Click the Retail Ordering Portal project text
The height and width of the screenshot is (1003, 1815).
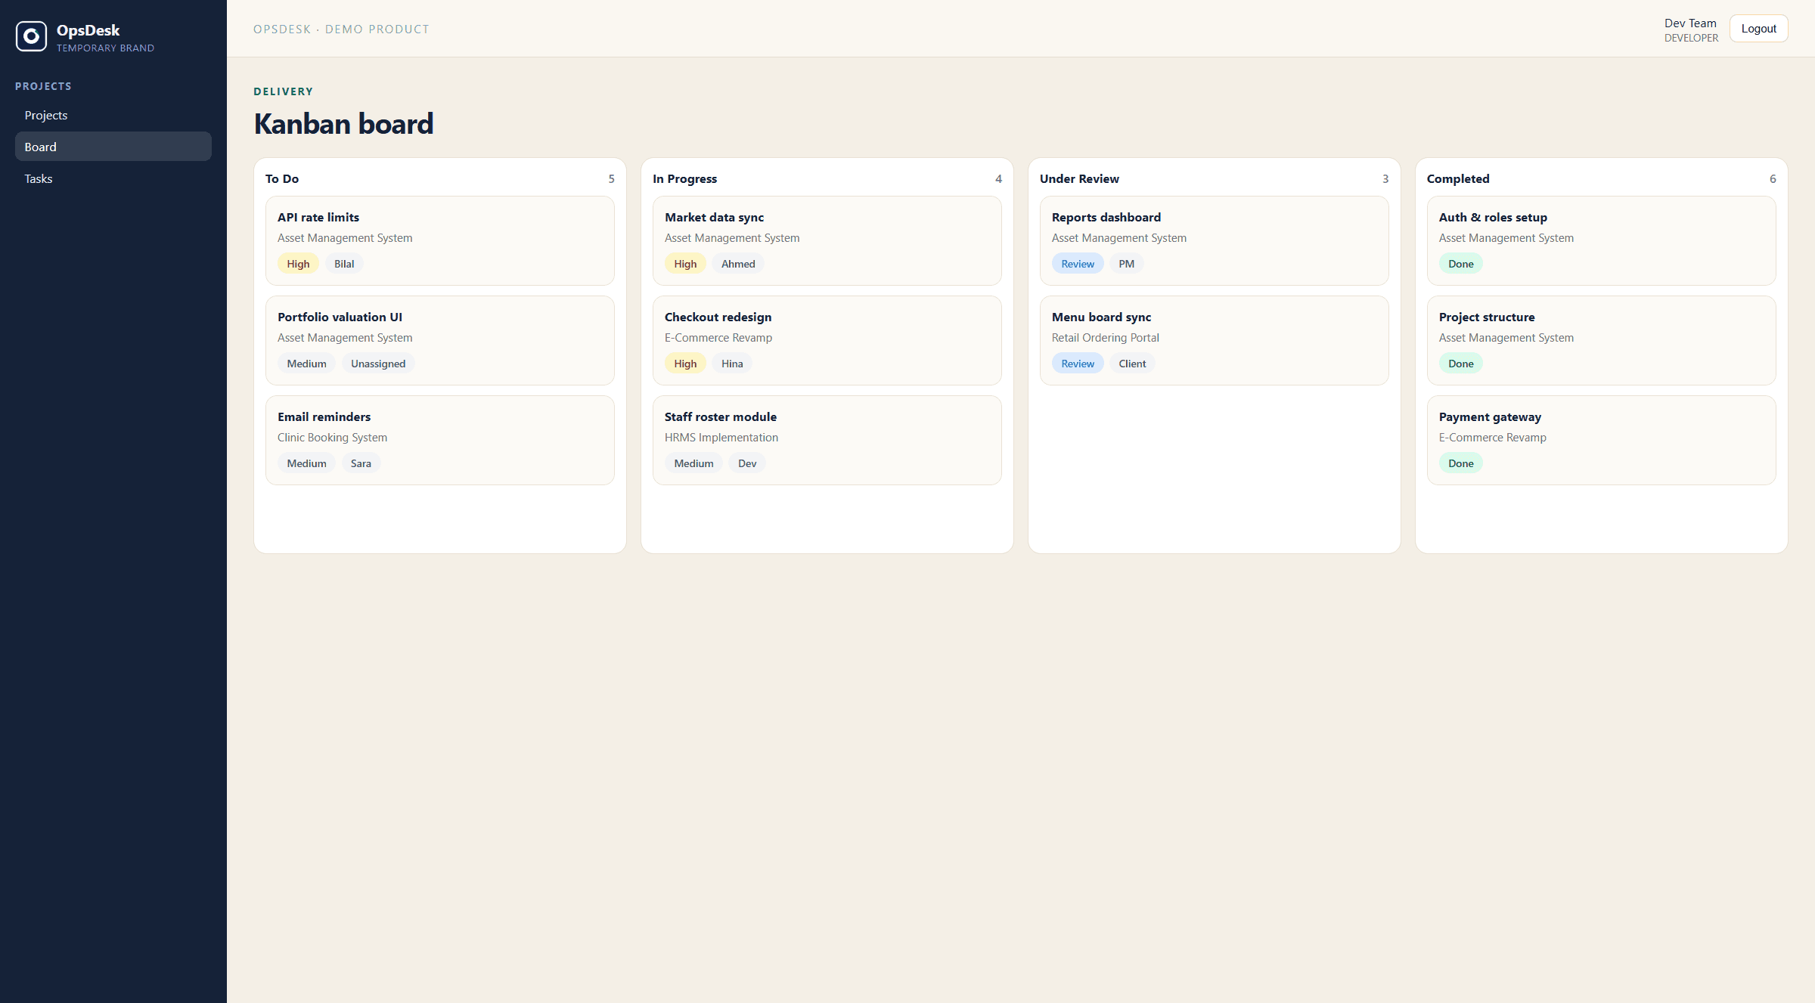(x=1105, y=338)
